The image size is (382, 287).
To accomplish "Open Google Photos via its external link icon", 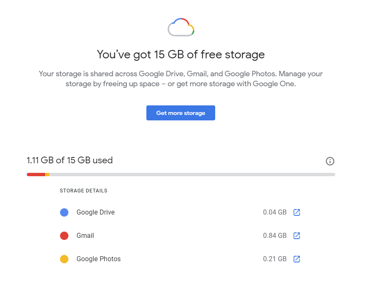I will coord(297,259).
